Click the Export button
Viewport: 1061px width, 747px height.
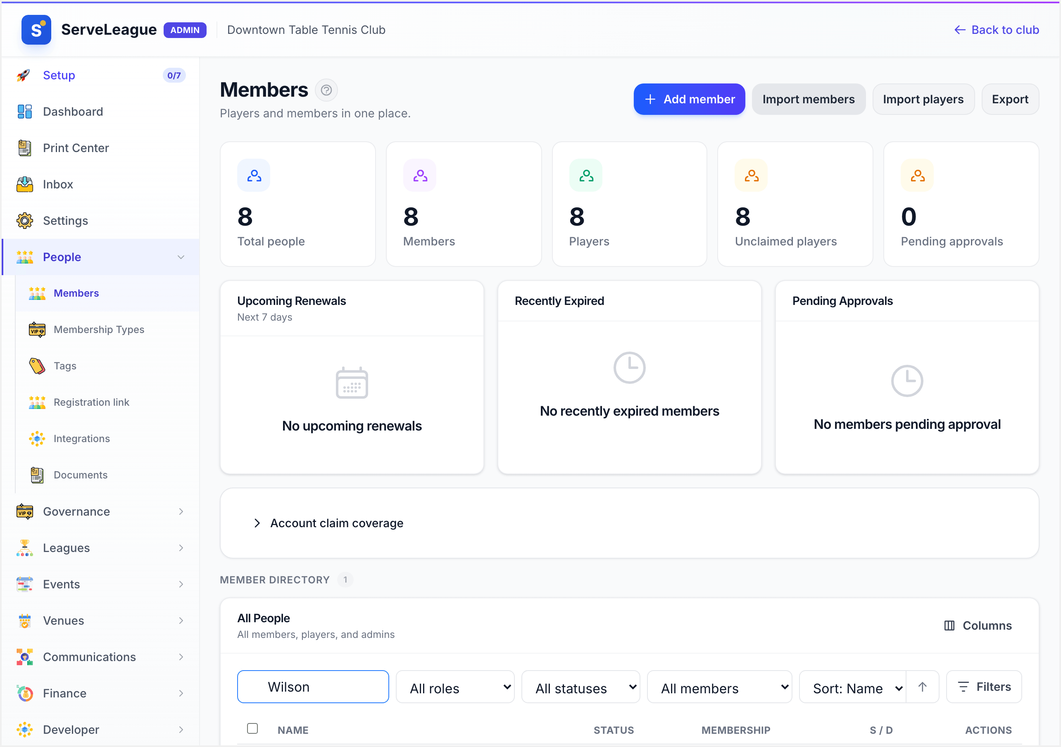tap(1010, 100)
